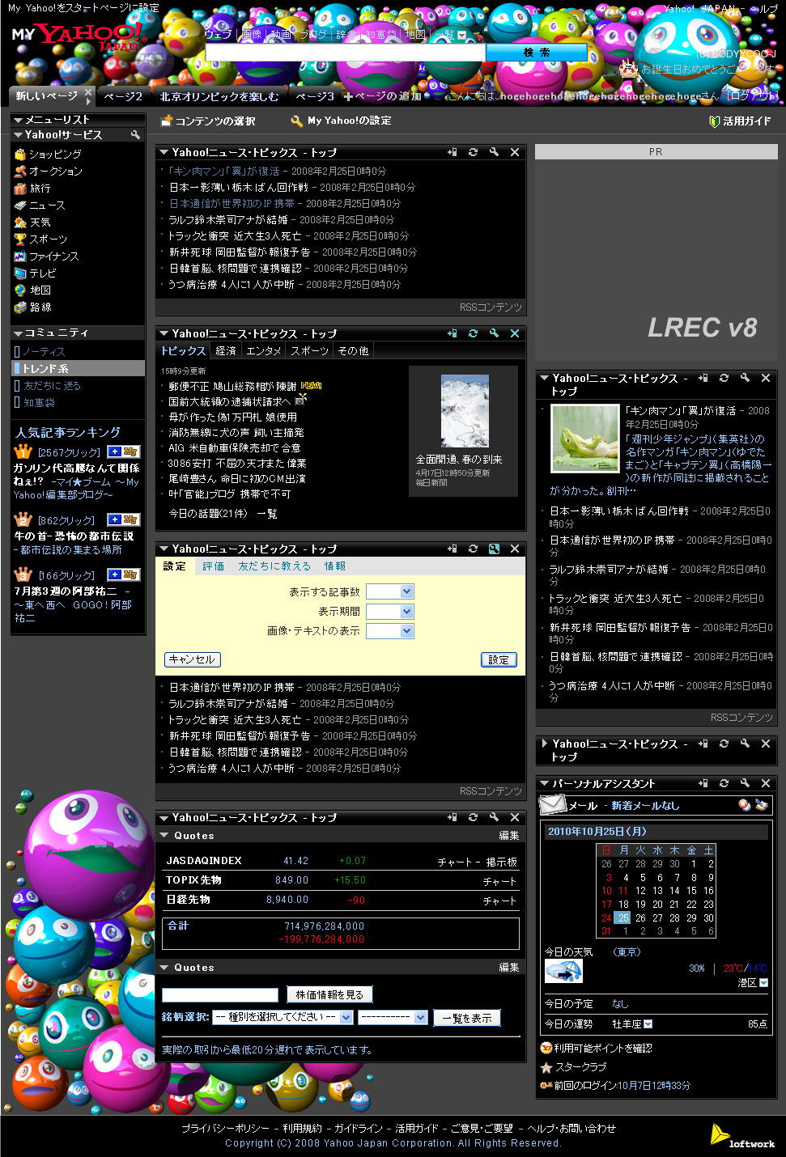The image size is (786, 1157).
Task: Click the ページの追加 link
Action: coord(382,96)
